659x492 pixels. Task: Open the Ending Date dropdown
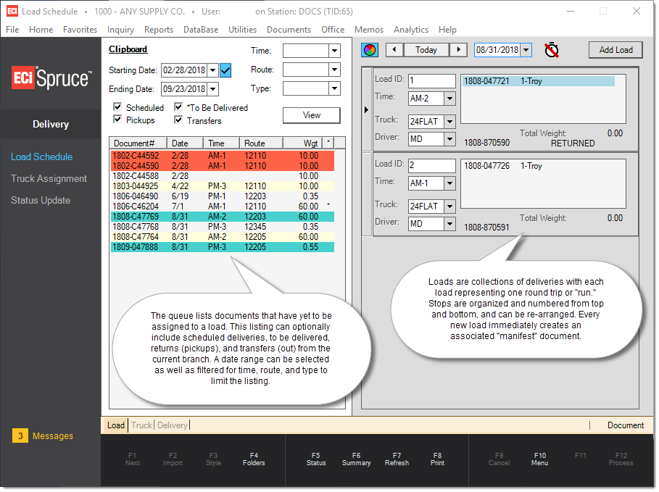[x=214, y=89]
